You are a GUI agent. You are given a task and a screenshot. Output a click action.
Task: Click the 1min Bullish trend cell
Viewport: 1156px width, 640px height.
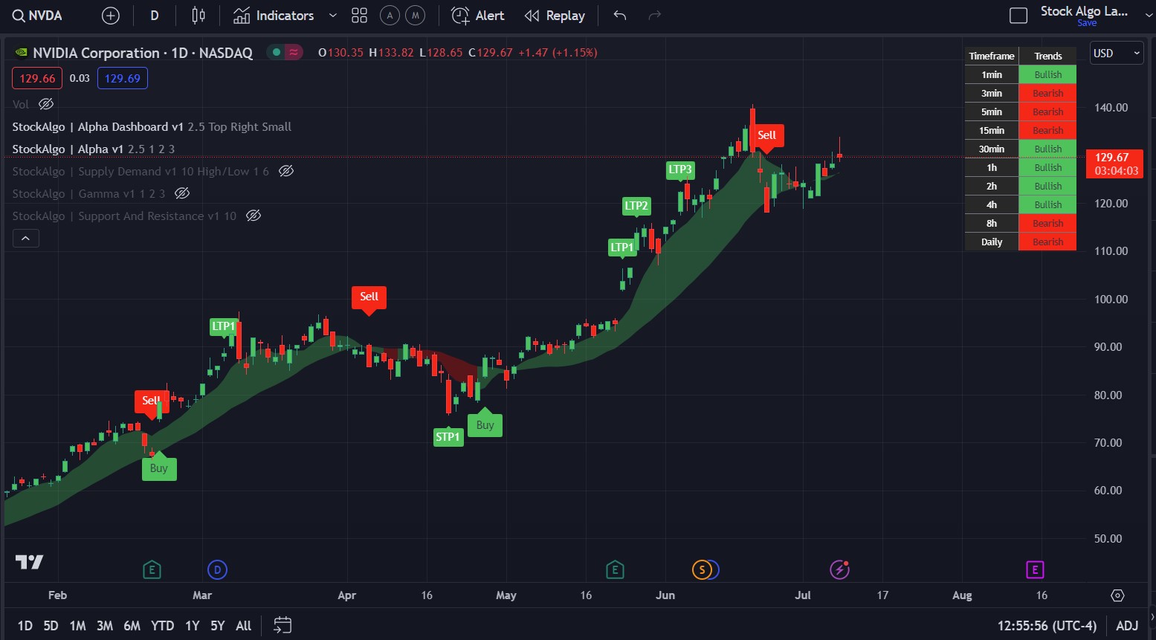(x=1047, y=74)
